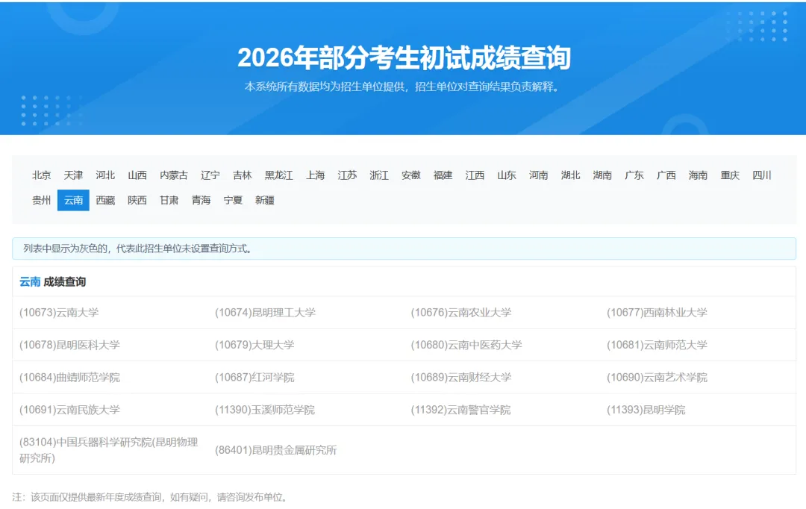This screenshot has width=806, height=509.
Task: Open (11392)云南警官学院 score query
Action: [x=460, y=410]
